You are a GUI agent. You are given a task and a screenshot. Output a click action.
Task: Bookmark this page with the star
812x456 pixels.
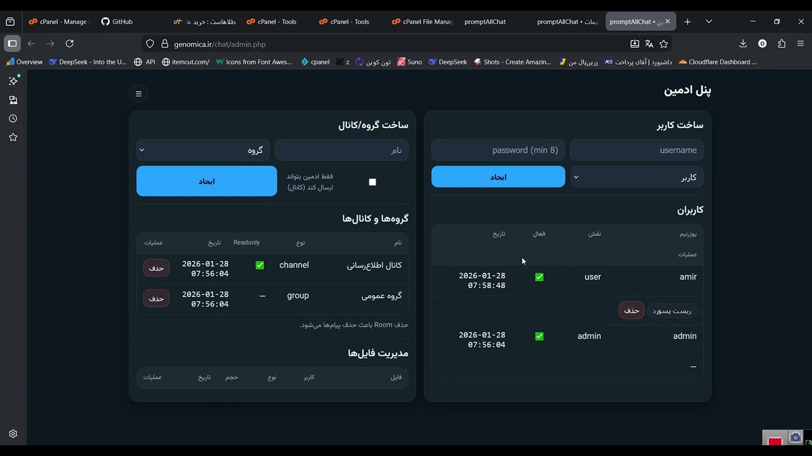pyautogui.click(x=664, y=44)
